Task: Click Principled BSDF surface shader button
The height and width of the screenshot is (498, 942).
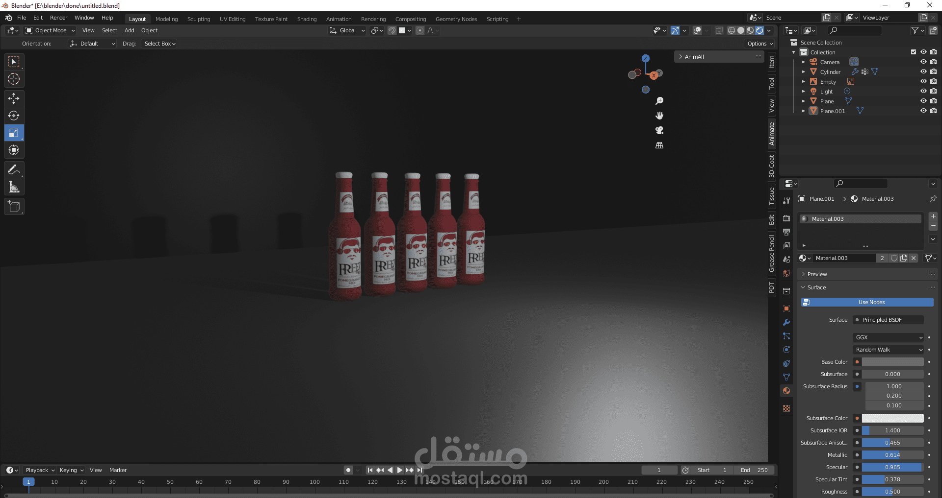Action: coord(888,320)
